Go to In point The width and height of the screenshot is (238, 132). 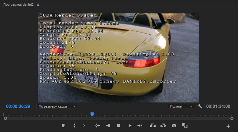click(98, 125)
